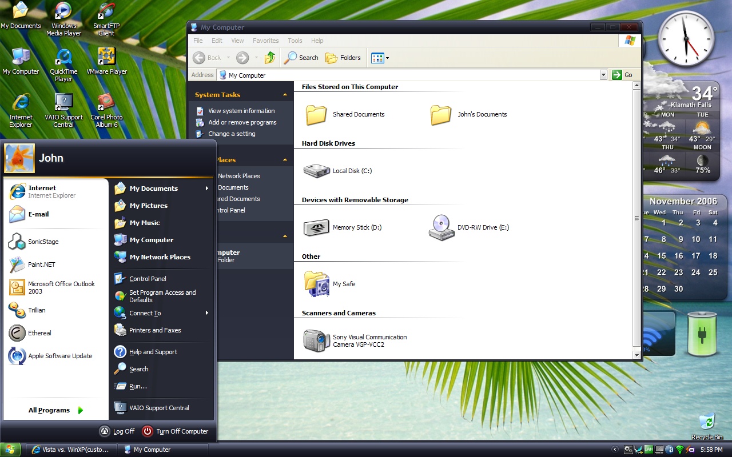Click Turn Off Computer button
732x457 pixels.
coord(176,431)
